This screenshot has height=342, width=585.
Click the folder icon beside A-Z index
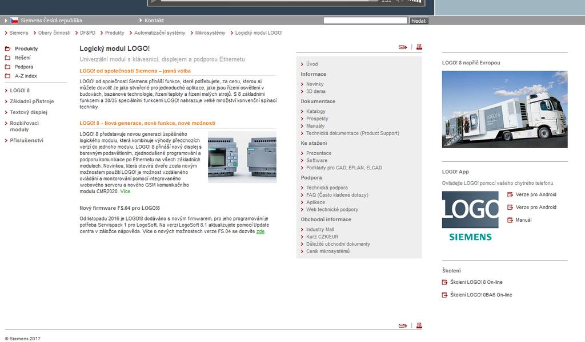(7, 76)
